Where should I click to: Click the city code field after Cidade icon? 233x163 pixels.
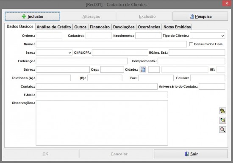[154, 69]
